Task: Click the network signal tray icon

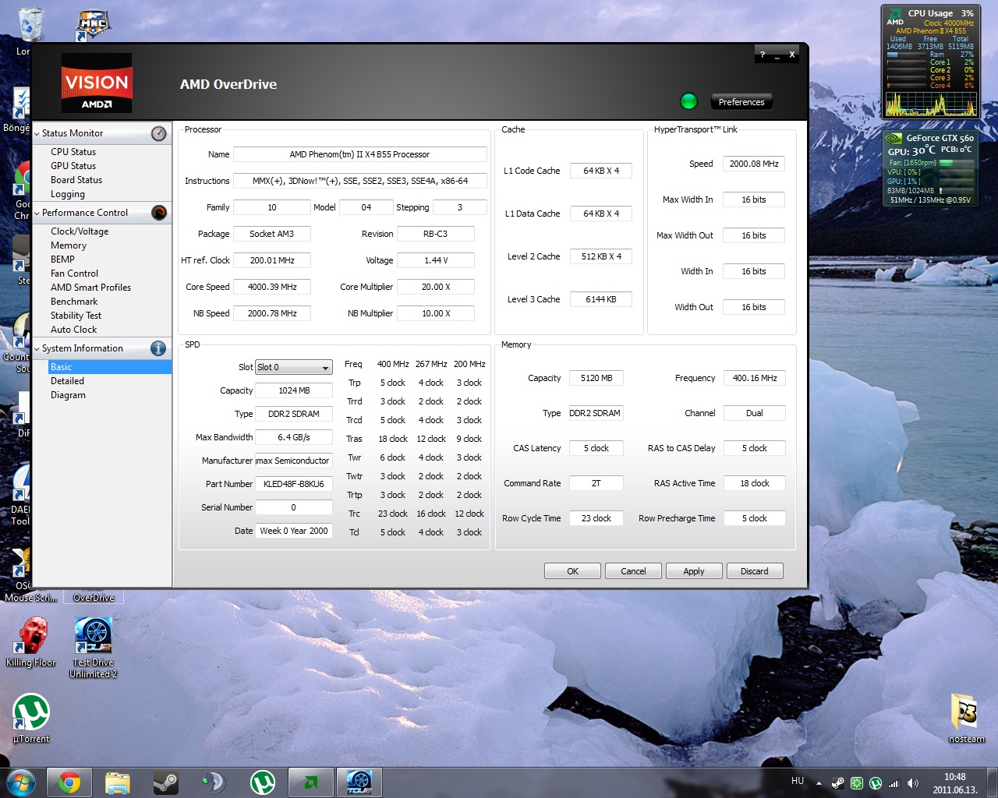Action: coord(894,783)
